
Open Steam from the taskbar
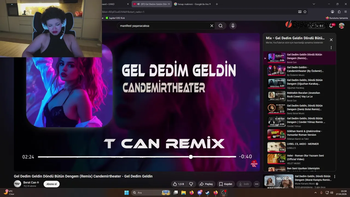pyautogui.click(x=208, y=193)
